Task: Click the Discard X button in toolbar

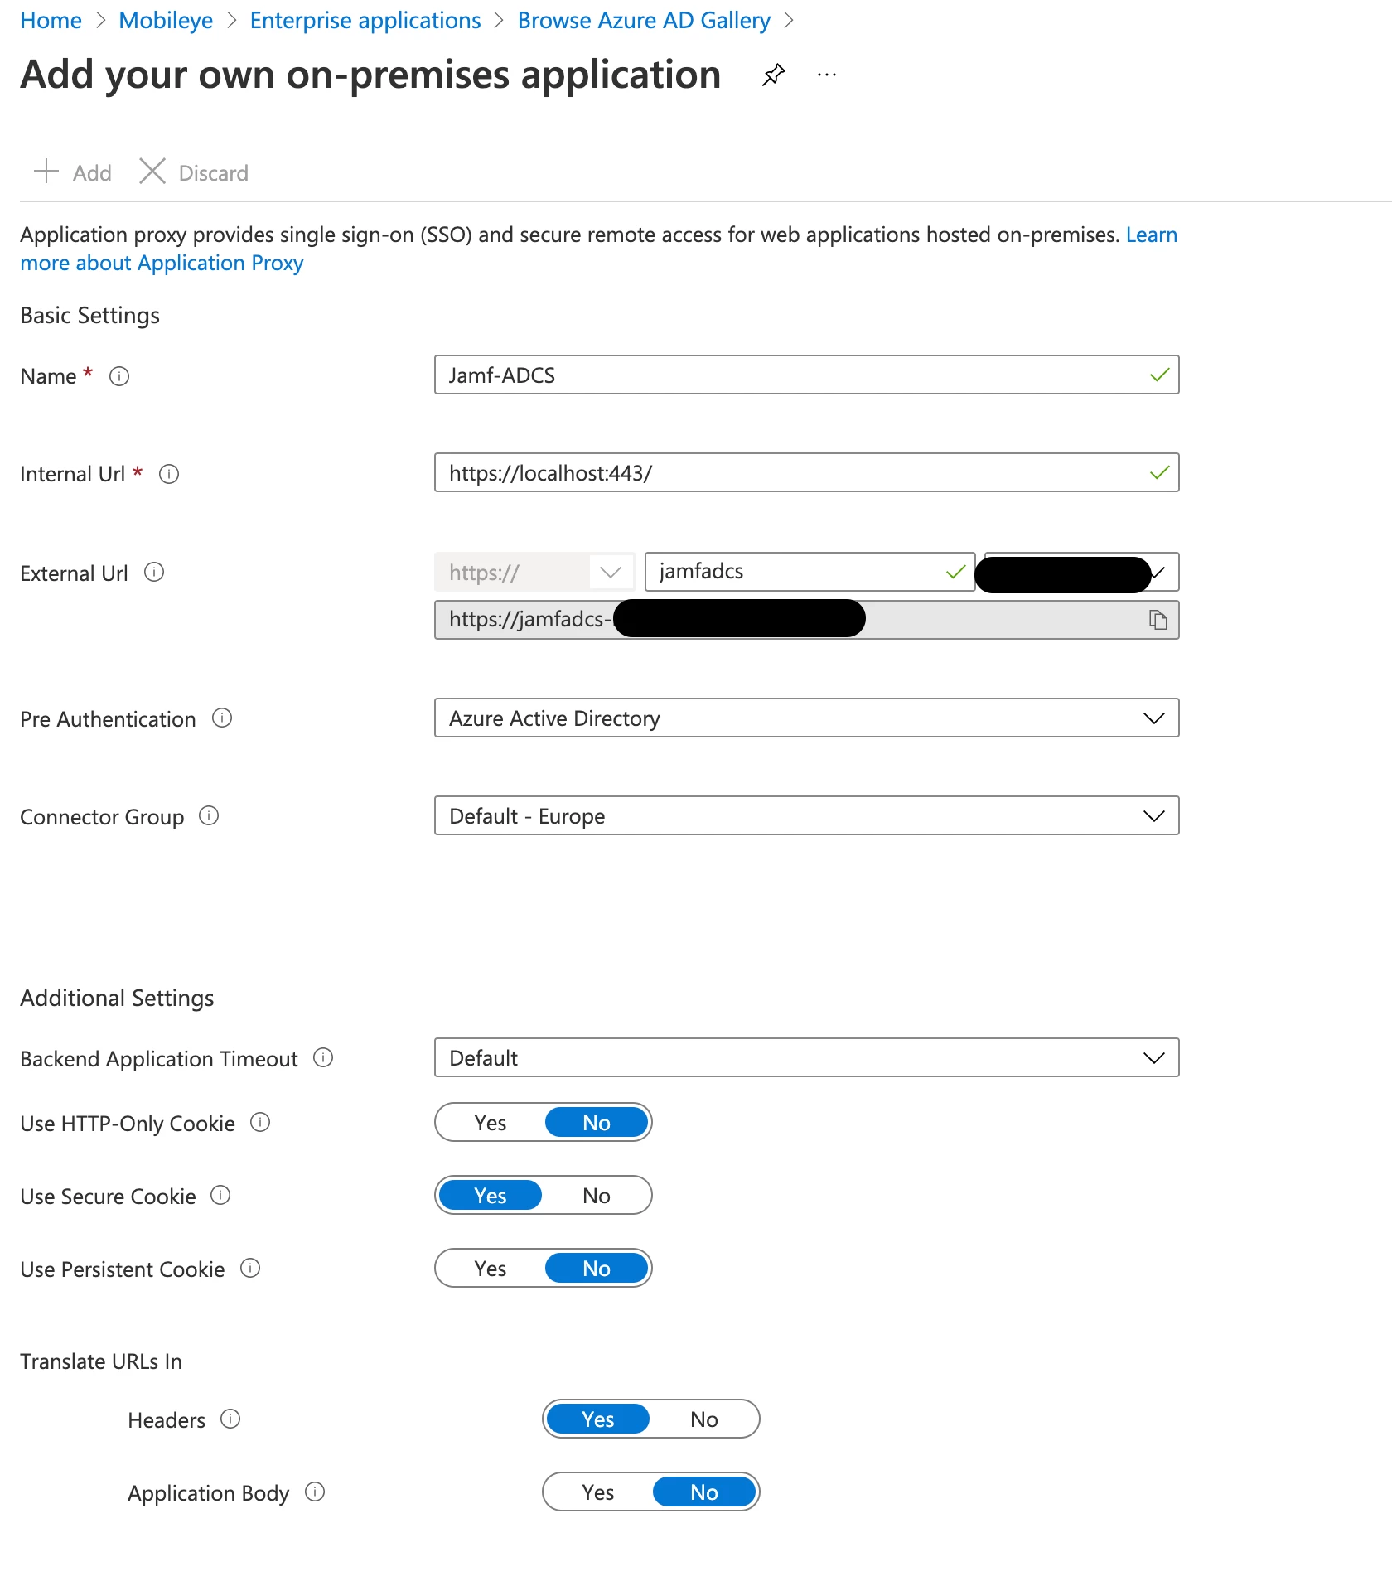Action: (193, 172)
